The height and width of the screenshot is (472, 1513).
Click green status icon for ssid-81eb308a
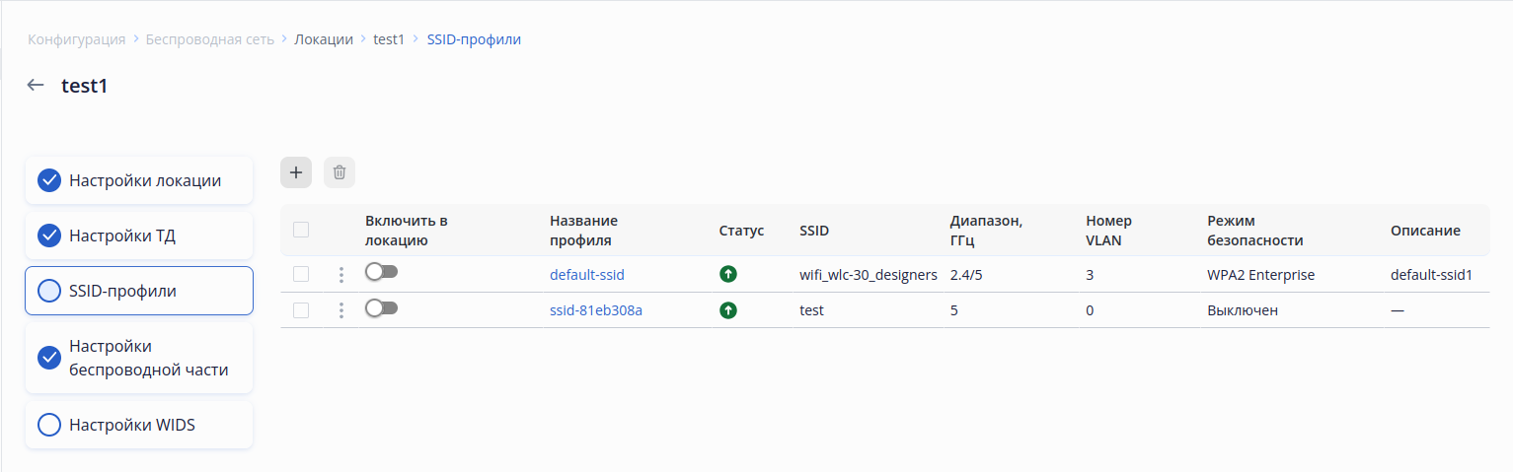[x=728, y=310]
